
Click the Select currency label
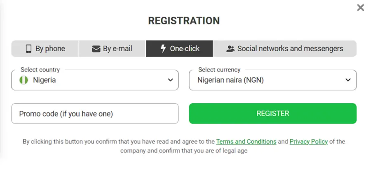click(x=219, y=70)
